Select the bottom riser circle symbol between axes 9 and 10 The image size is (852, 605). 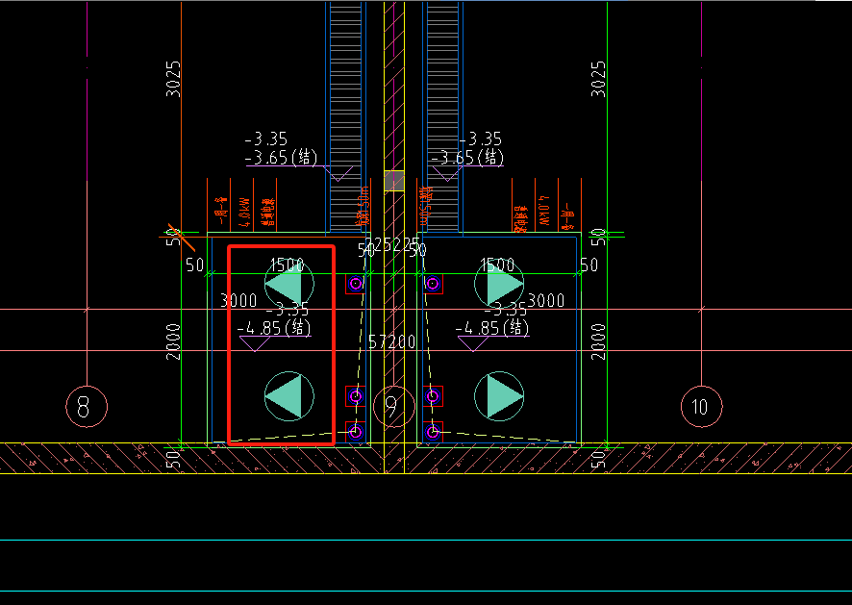coord(433,432)
